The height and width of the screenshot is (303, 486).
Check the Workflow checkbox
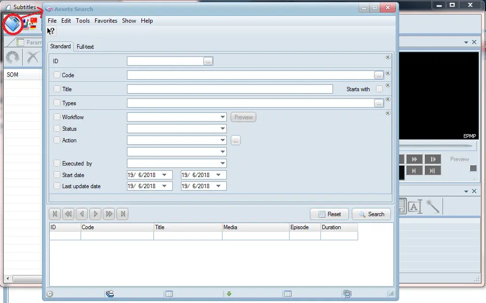[x=57, y=117]
